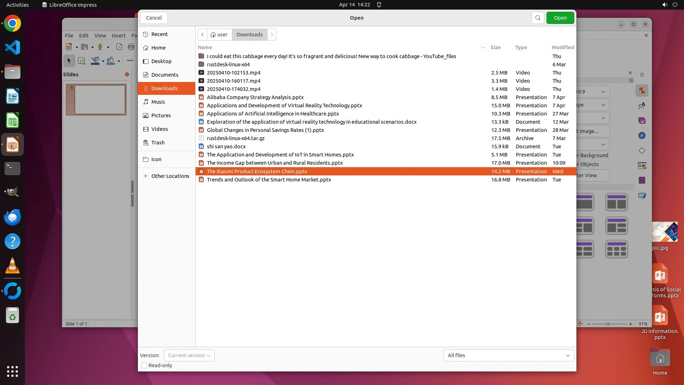This screenshot has height=385, width=684.
Task: Sort files by Size column
Action: point(495,47)
